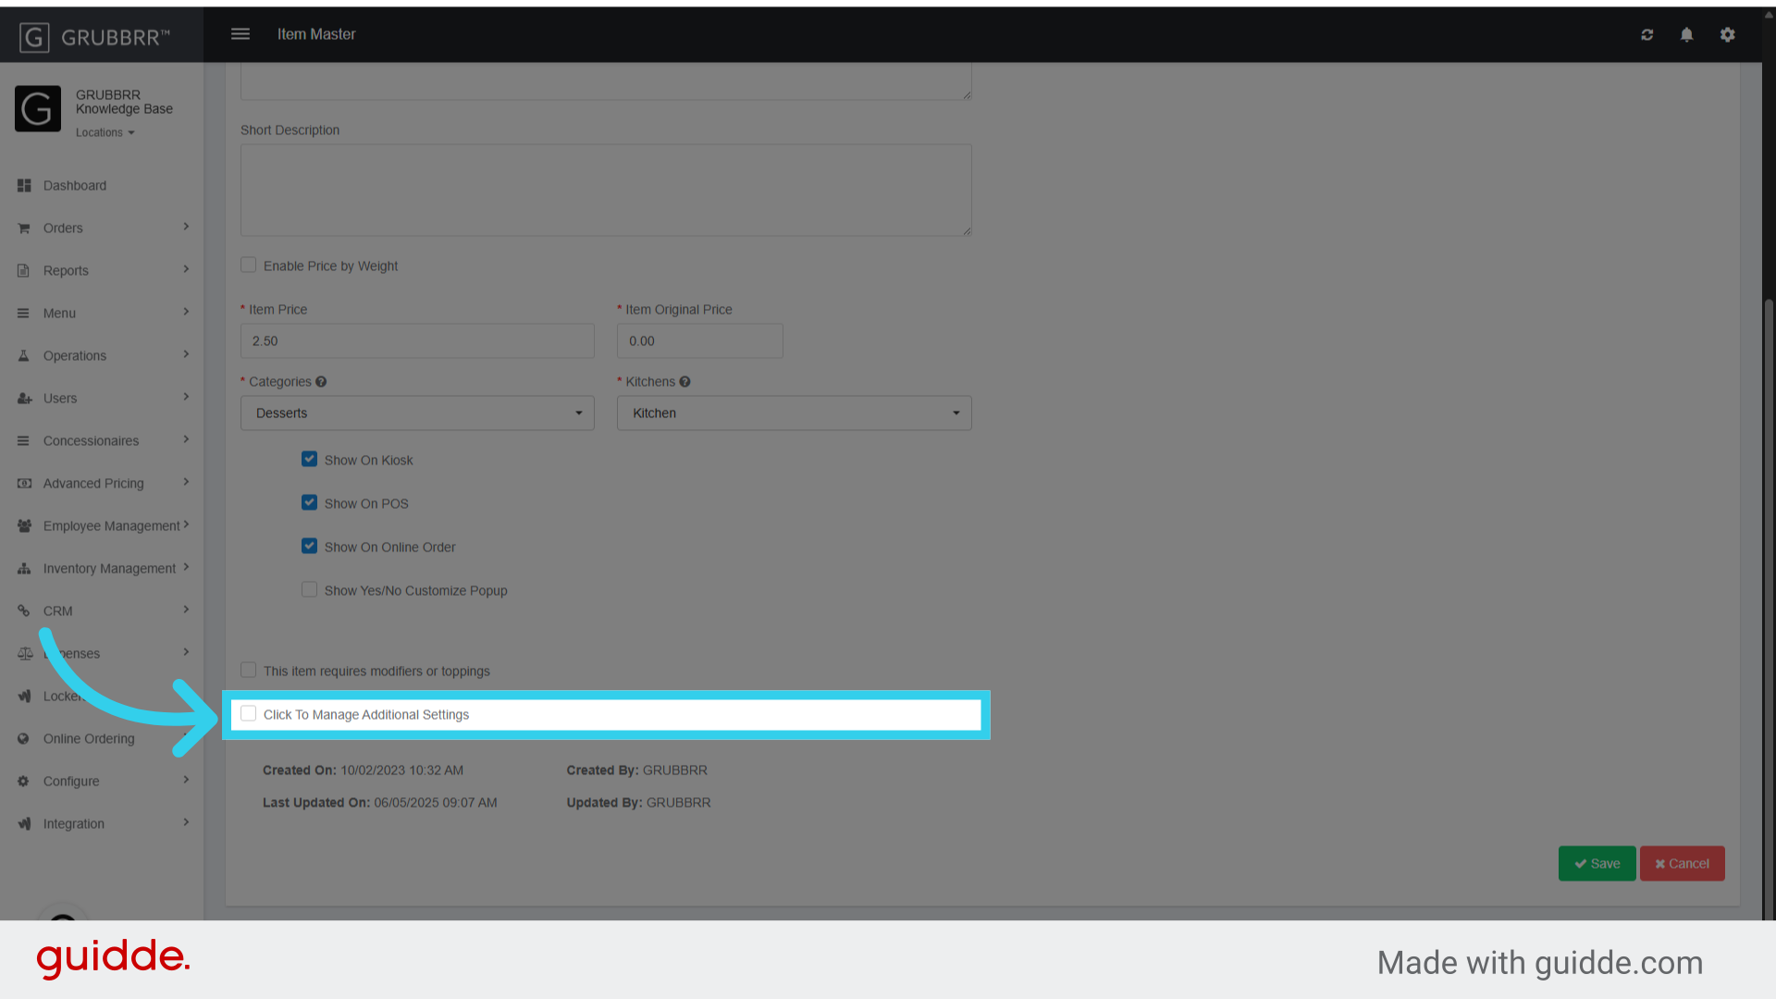Check This item requires modifiers or toppings
1776x999 pixels.
coord(248,671)
